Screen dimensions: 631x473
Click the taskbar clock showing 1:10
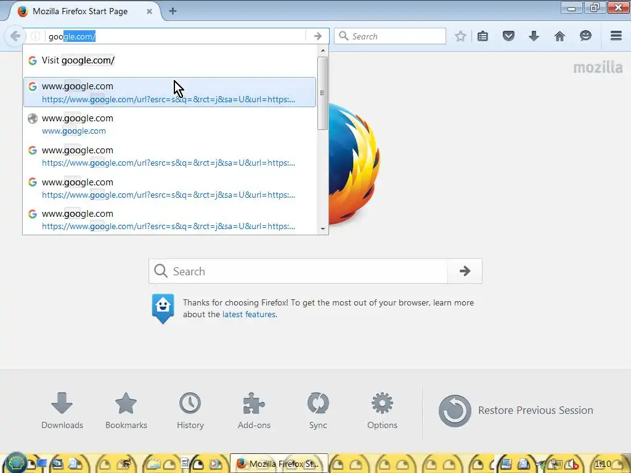coord(603,464)
